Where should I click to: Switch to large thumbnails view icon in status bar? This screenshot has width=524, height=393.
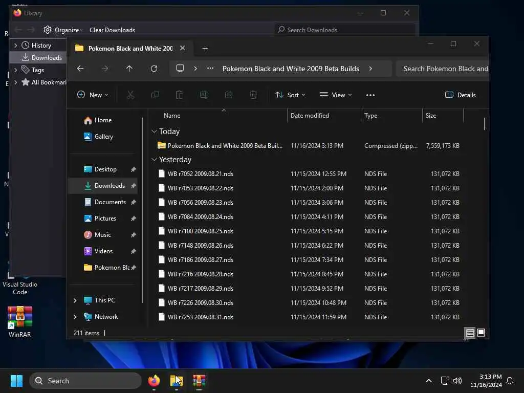481,333
